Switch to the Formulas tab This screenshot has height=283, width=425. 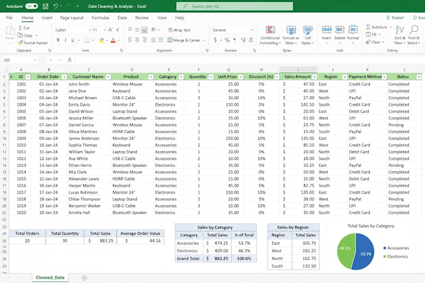tap(100, 17)
